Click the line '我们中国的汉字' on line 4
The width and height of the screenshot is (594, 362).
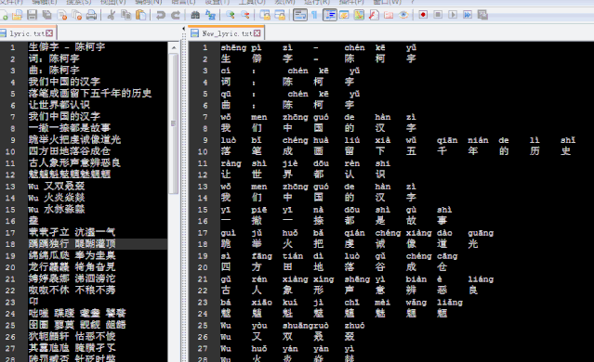tap(64, 82)
